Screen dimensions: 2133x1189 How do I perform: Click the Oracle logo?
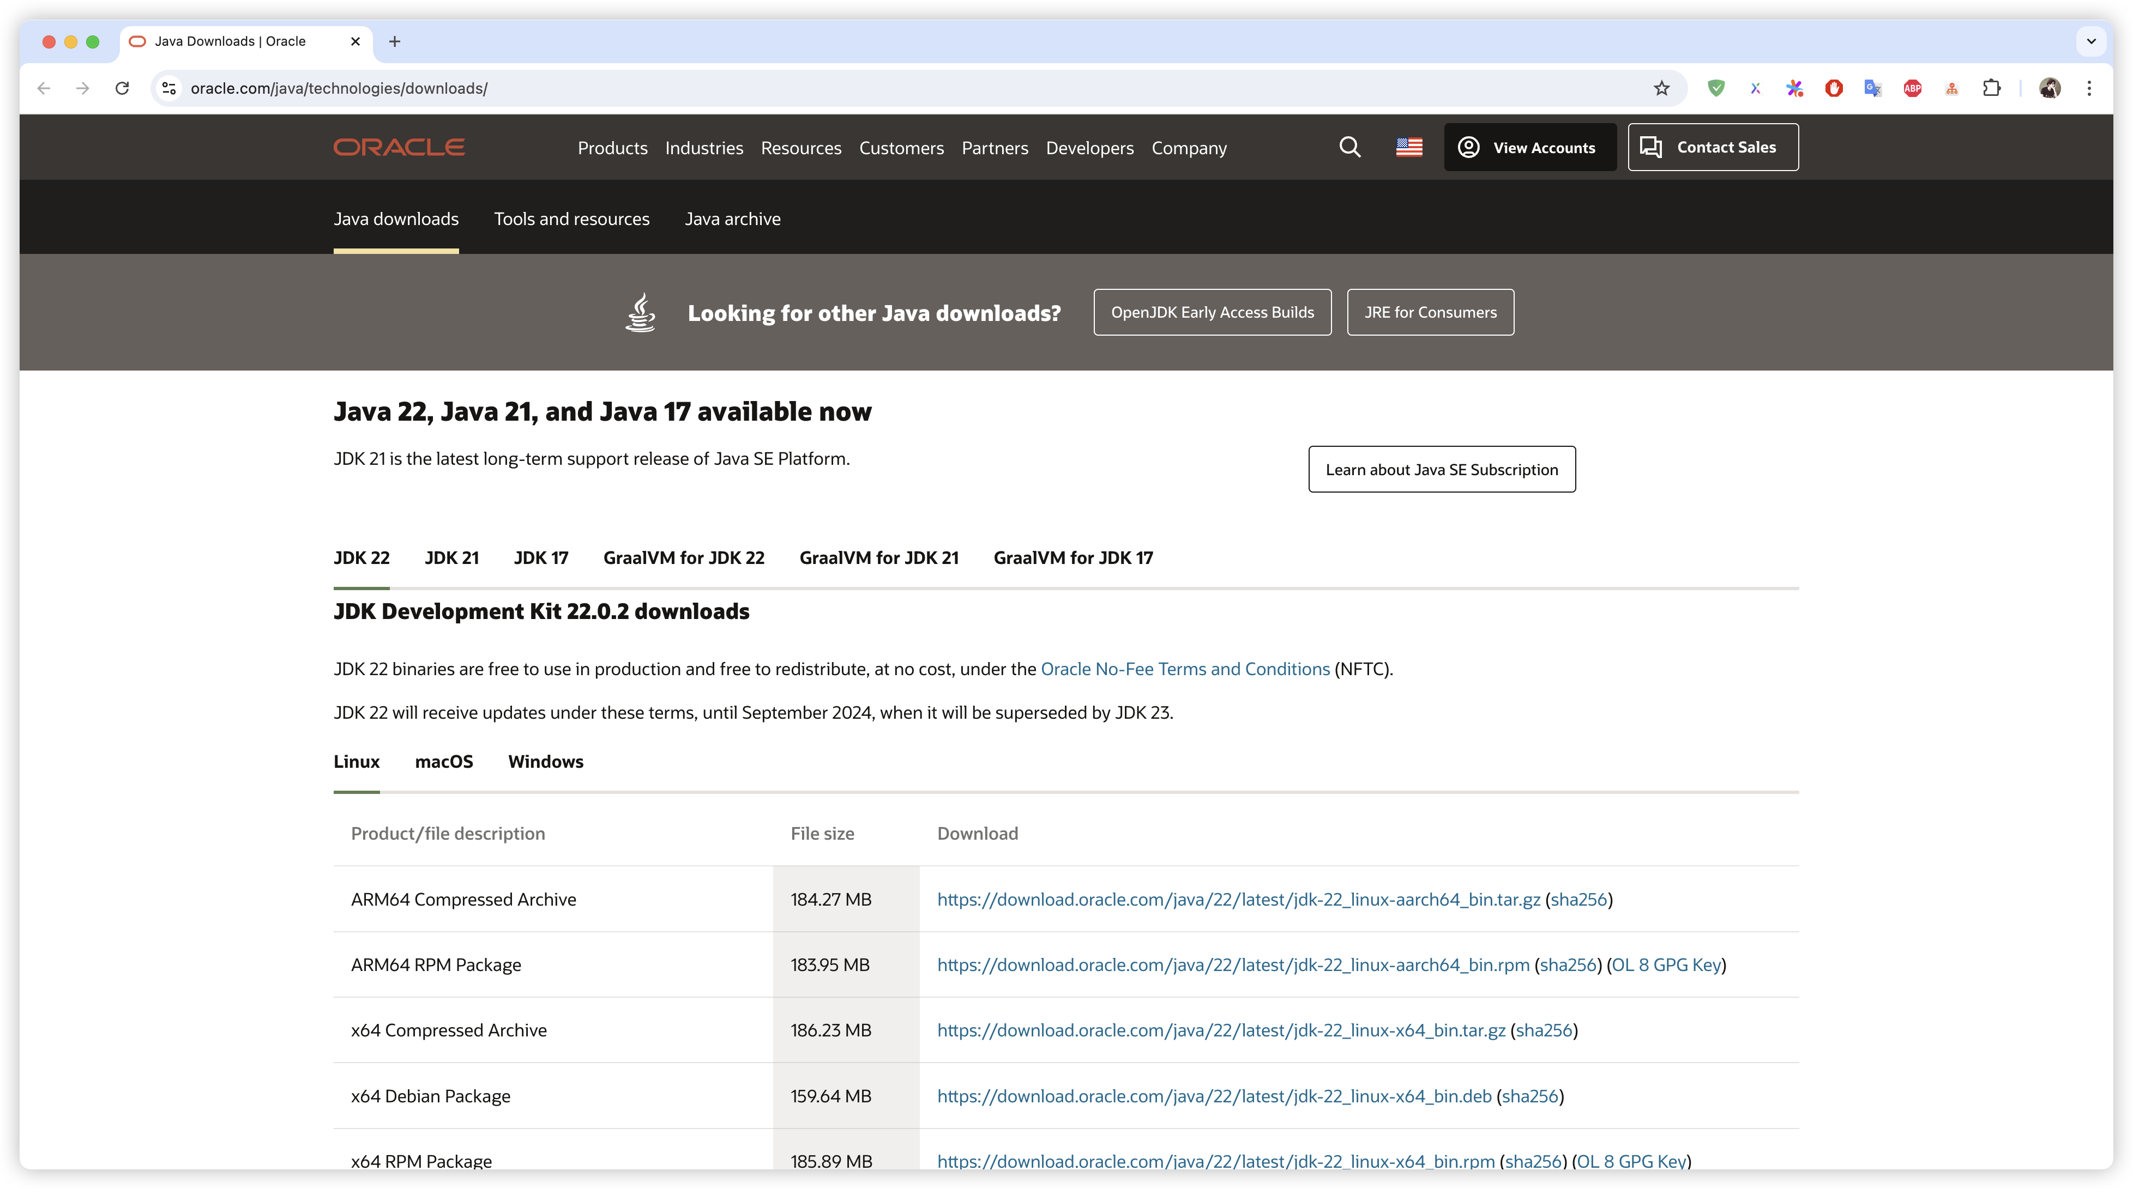[x=399, y=147]
